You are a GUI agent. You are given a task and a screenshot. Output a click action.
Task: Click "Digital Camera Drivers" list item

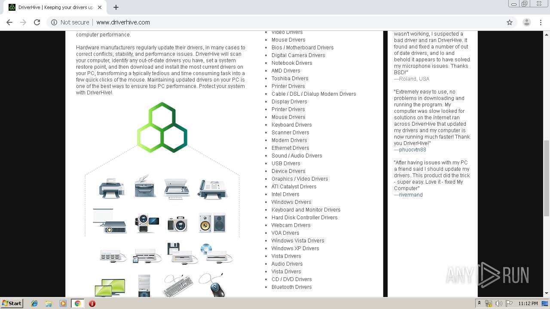click(298, 55)
